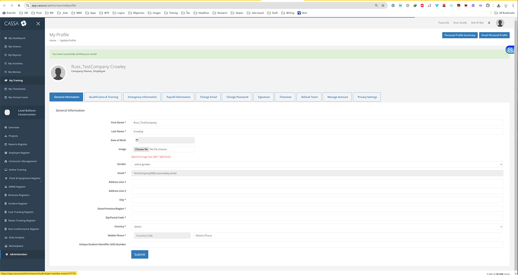Click the Russ_TestCompany Crowley profile picture
Image resolution: width=518 pixels, height=275 pixels.
click(58, 73)
